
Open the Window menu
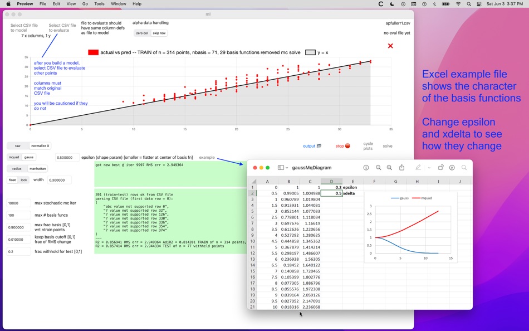tap(119, 4)
